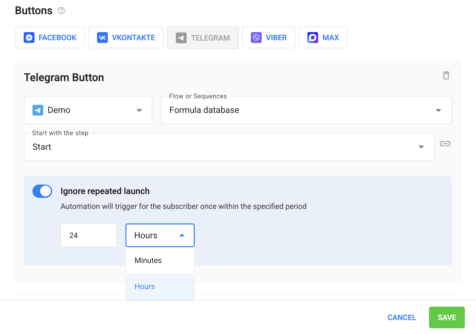
Task: Open the Flow or Sequences dropdown
Action: click(306, 110)
